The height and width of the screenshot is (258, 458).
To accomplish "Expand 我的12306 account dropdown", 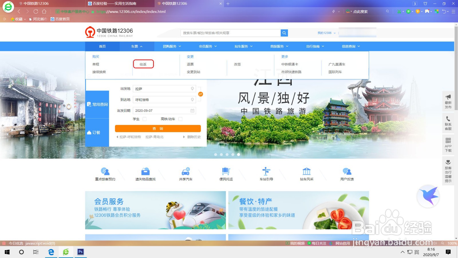I will 327,33.
